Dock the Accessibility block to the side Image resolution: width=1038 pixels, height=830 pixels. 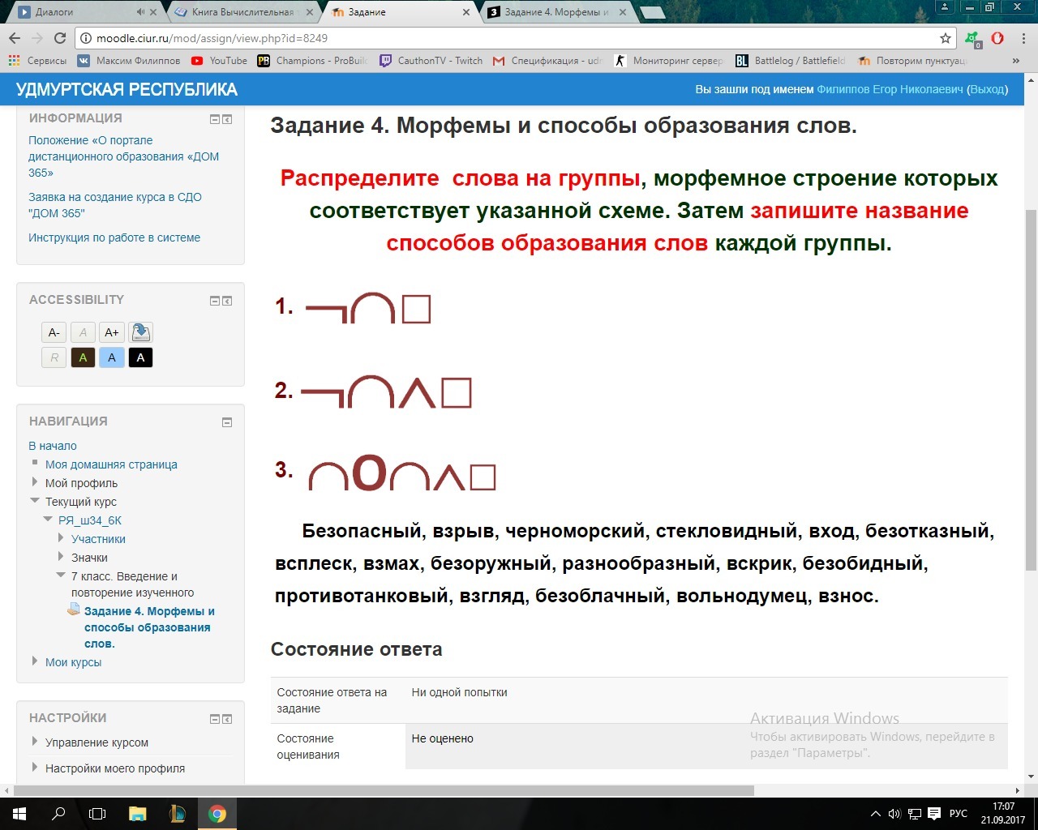click(227, 301)
